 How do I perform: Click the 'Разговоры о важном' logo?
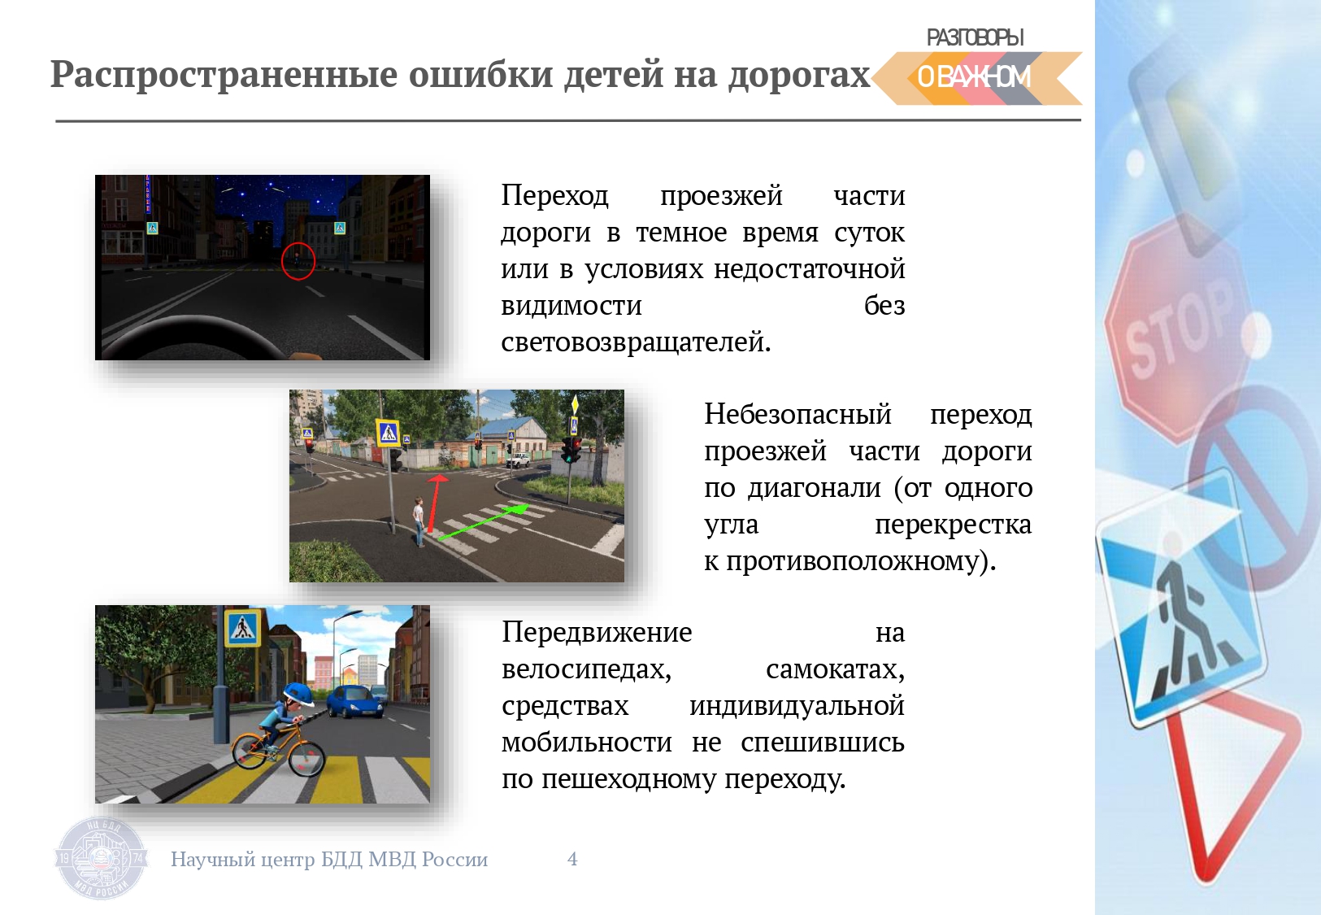click(976, 66)
